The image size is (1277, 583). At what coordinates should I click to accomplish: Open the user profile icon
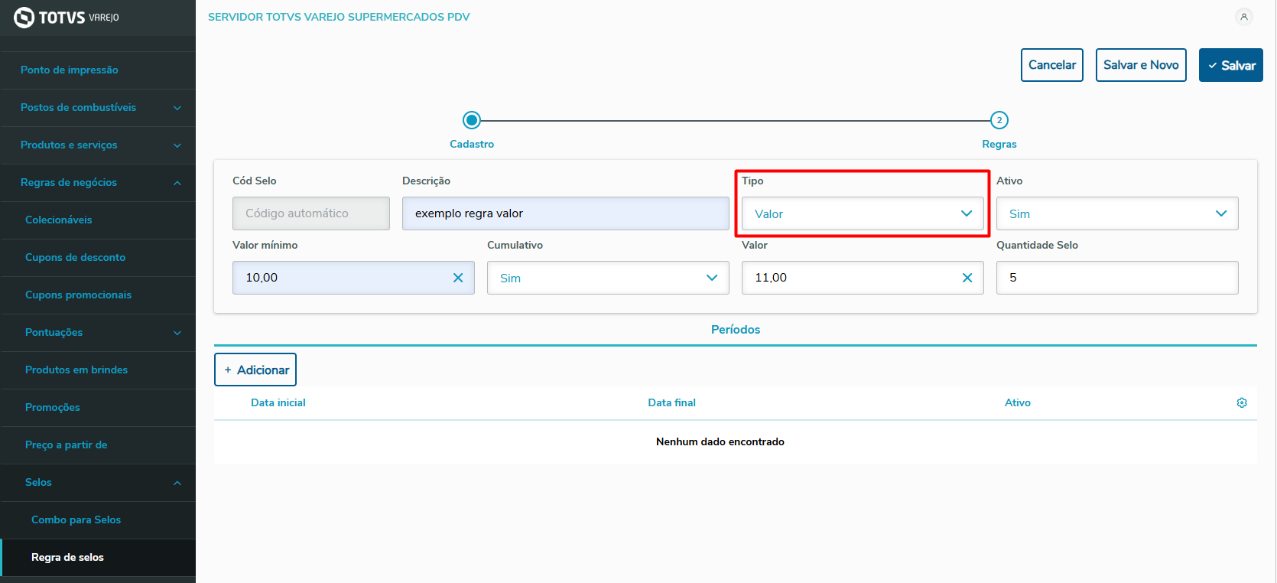1244,17
